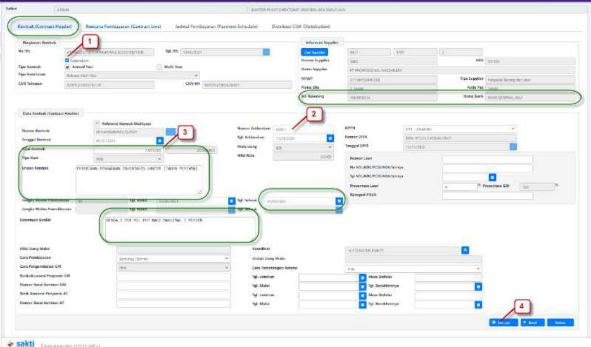591x347 pixels.
Task: Open calendar icon beside Tgl. Rfc
Action: coord(267,52)
